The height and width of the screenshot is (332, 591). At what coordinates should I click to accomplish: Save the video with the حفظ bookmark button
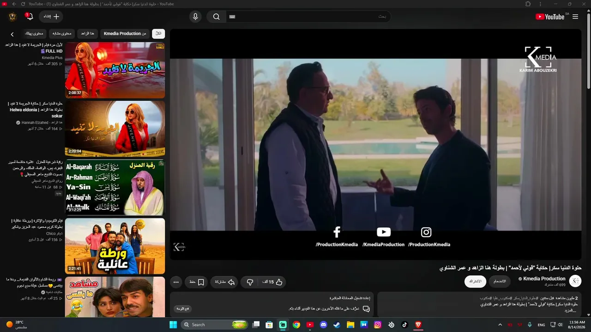click(197, 282)
